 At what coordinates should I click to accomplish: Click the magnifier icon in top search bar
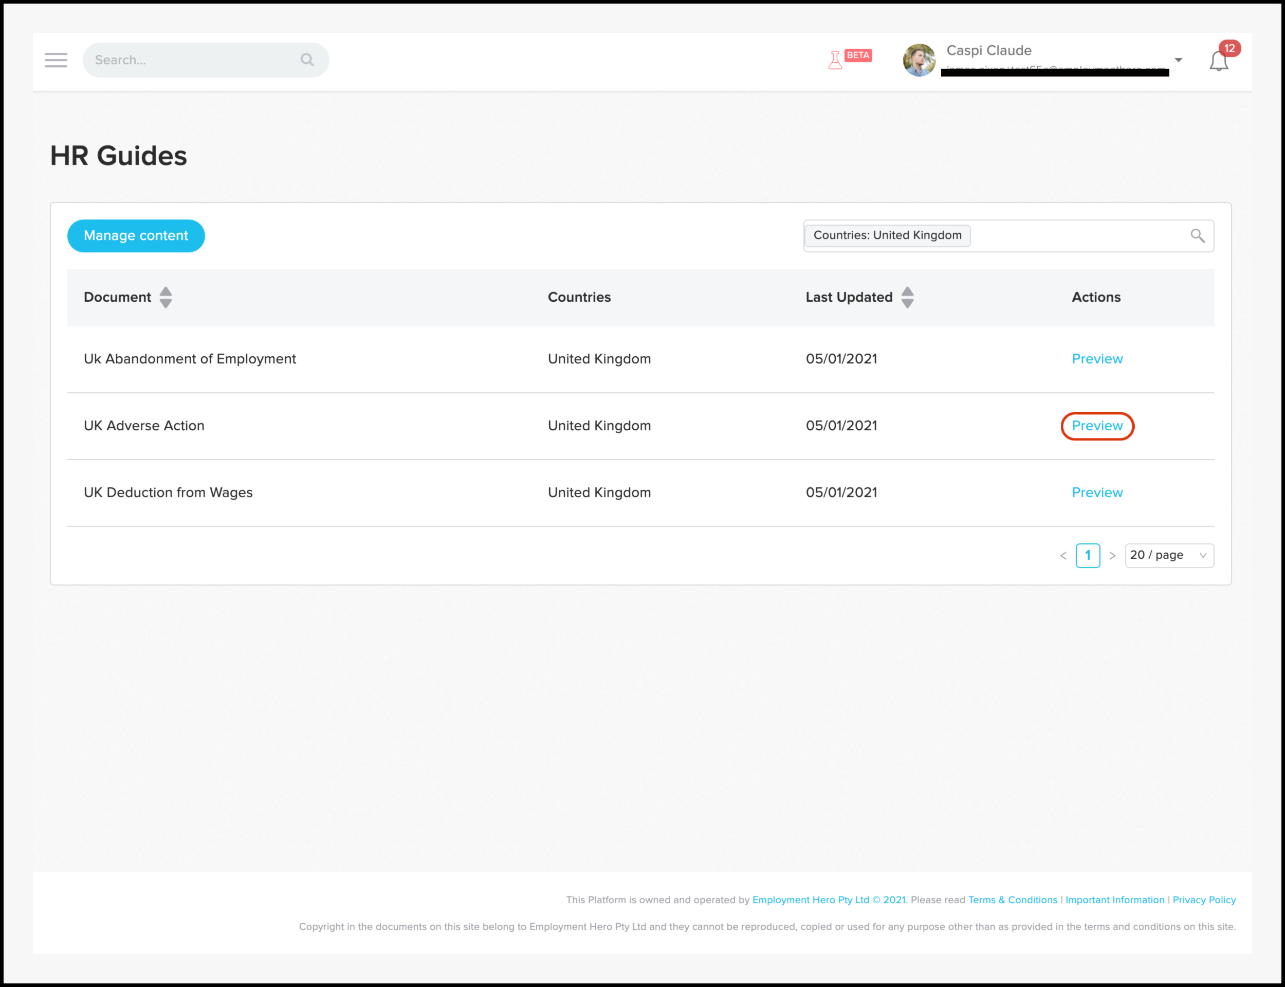click(x=307, y=60)
